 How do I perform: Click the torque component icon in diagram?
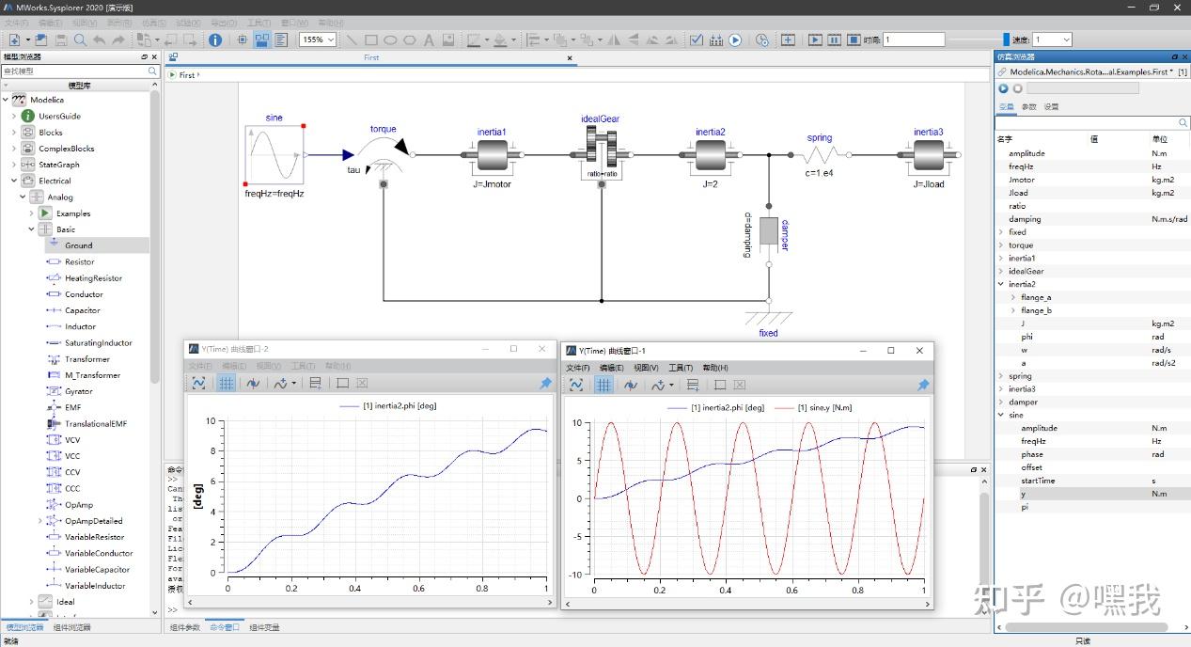coord(383,153)
